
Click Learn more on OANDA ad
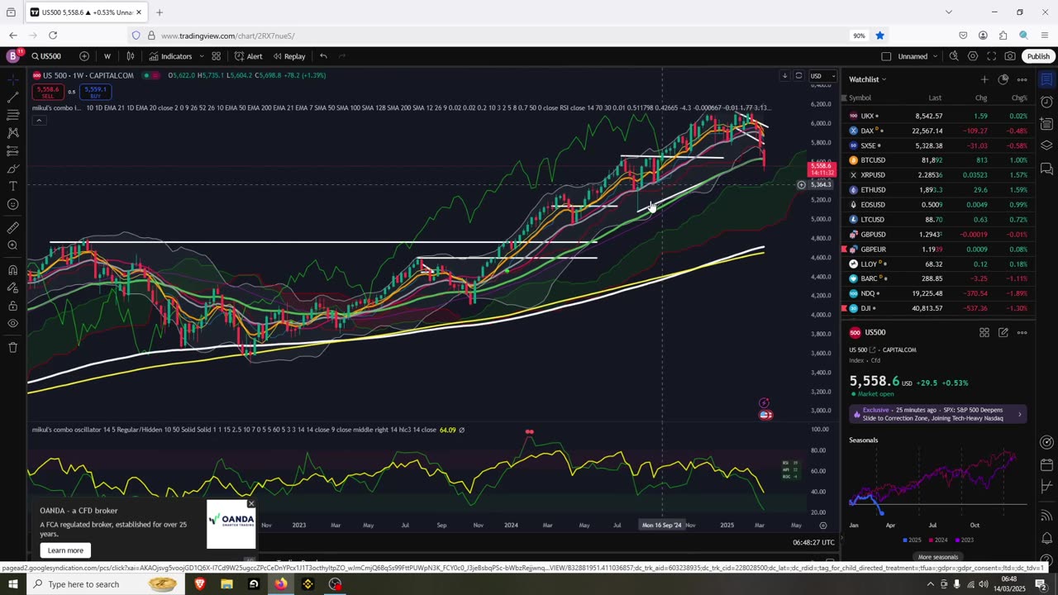coord(65,550)
